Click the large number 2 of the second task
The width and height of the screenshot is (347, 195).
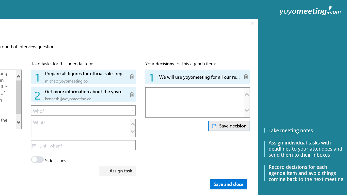(37, 95)
